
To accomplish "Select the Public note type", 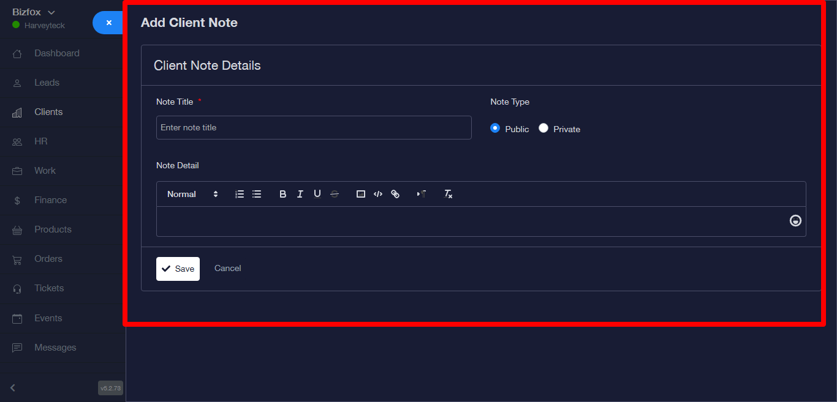I will 495,128.
